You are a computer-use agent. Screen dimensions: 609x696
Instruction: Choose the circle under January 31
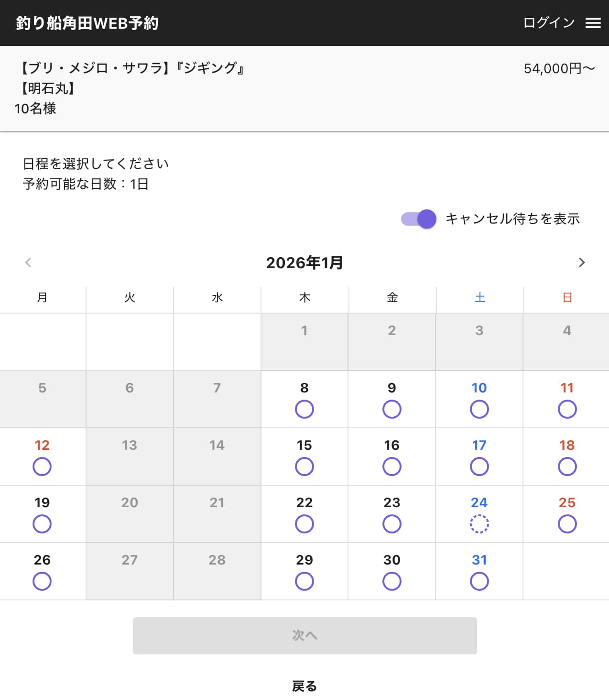pos(479,581)
